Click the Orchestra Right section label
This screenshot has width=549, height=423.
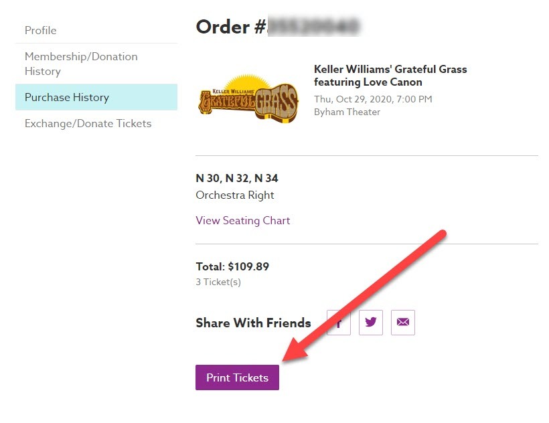235,195
